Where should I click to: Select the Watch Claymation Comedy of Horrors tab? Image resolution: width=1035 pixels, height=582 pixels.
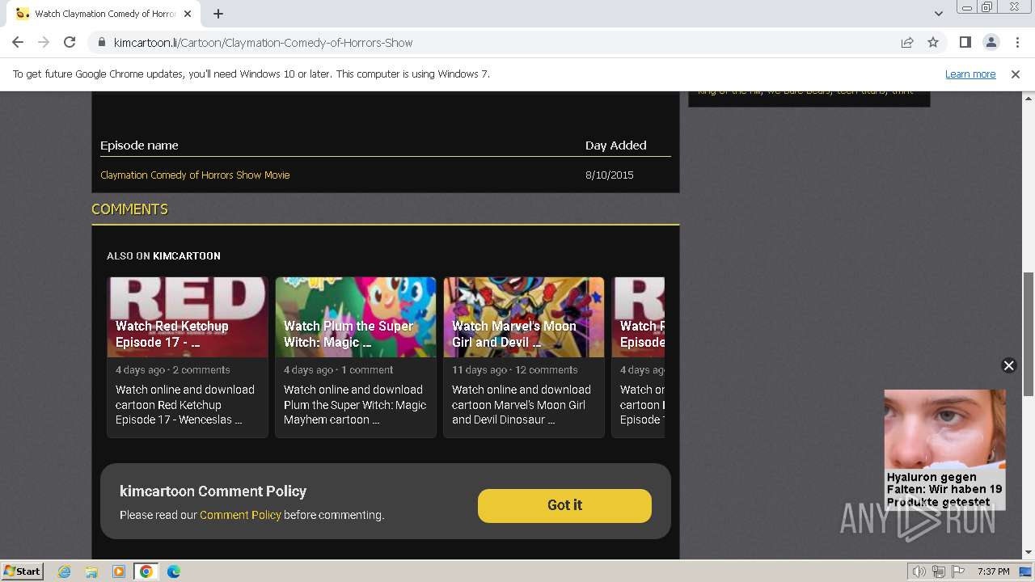click(104, 14)
